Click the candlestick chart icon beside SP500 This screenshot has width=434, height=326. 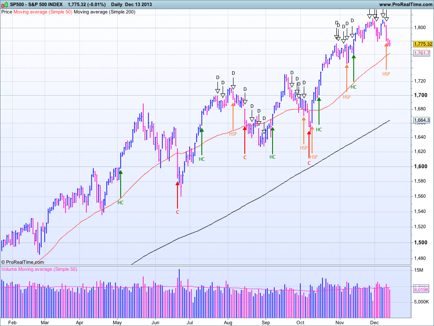(x=5, y=4)
